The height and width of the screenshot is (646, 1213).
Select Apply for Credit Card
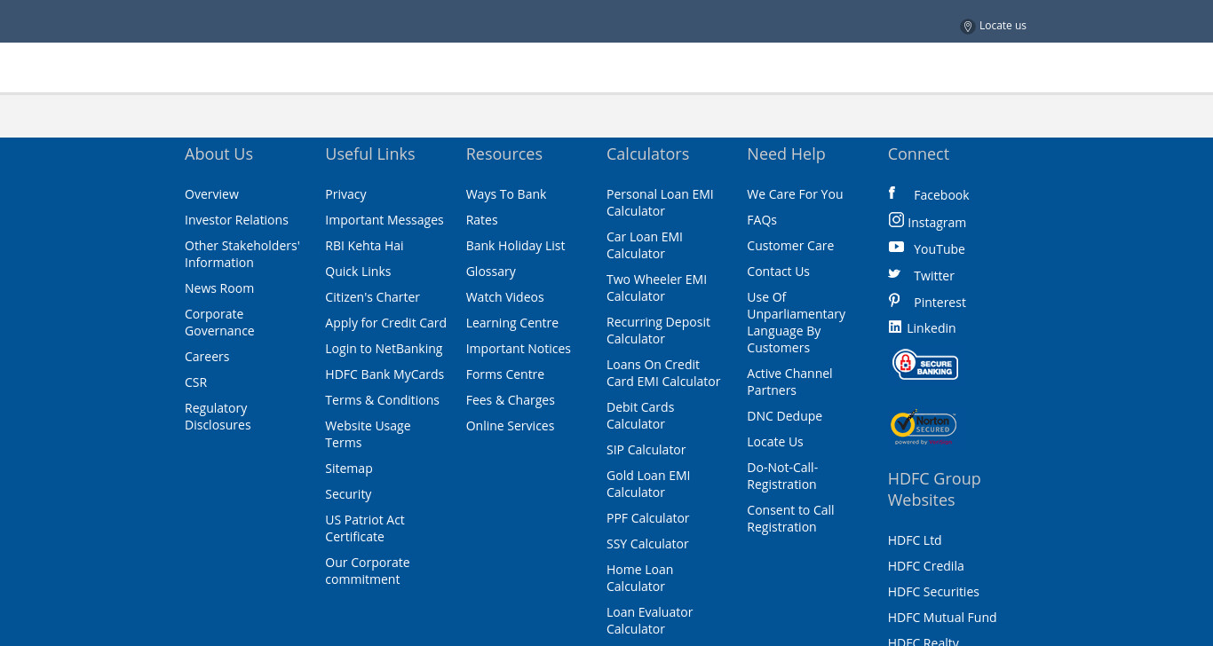385,323
